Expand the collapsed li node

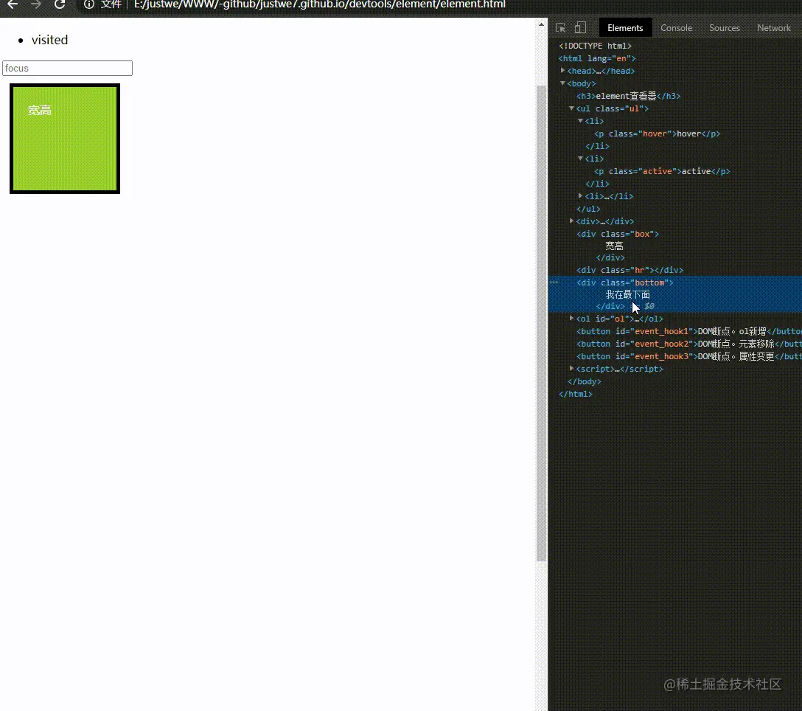581,195
